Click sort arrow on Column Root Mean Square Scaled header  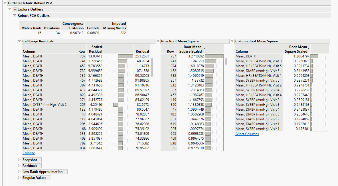(x=309, y=49)
